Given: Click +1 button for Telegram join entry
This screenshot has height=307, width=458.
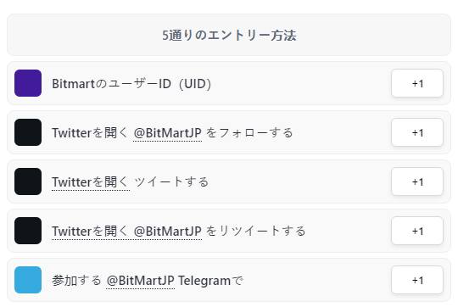Looking at the screenshot, I should pyautogui.click(x=417, y=280).
